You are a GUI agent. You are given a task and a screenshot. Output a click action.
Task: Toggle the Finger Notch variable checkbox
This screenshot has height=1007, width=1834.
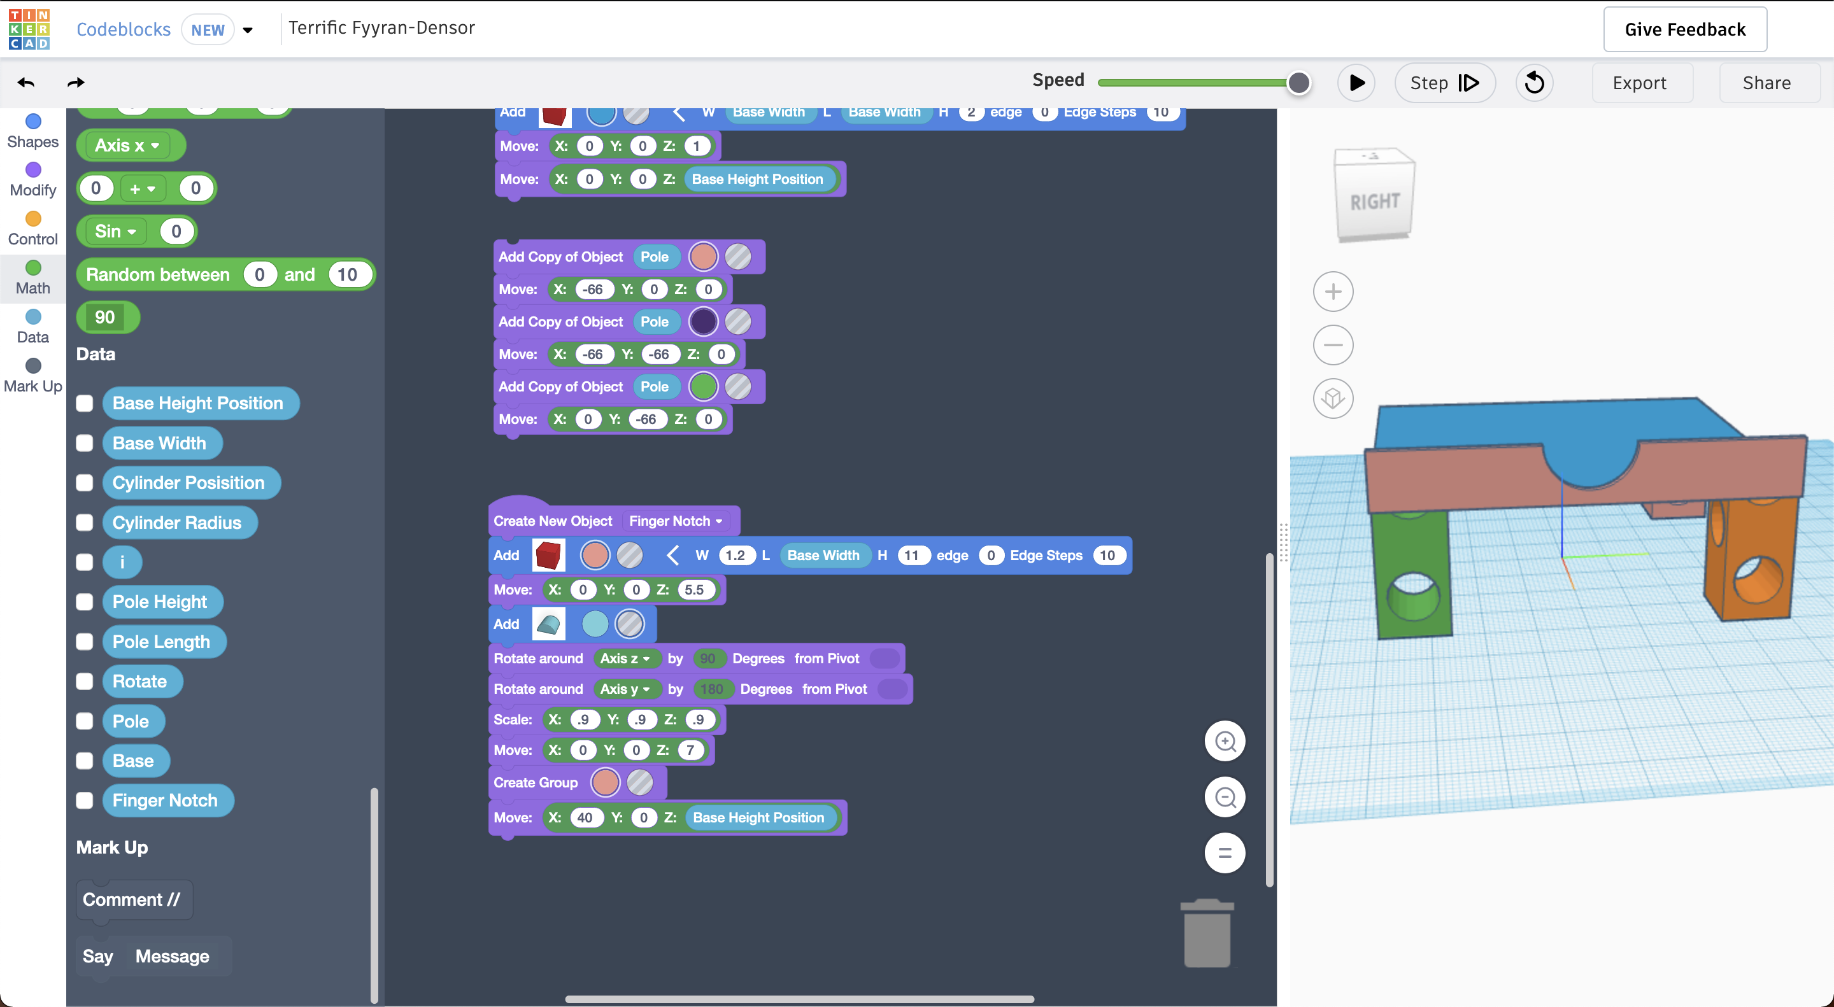[x=84, y=800]
